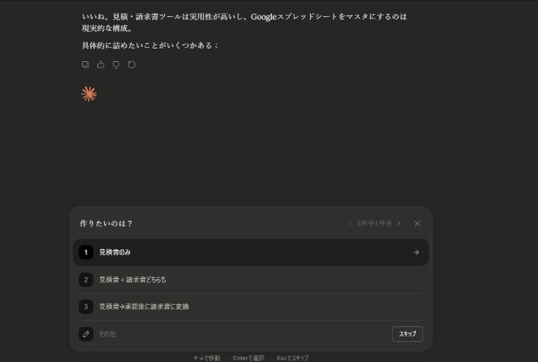538x362 pixels.
Task: Click the 3件中1件目 page indicator
Action: 374,223
